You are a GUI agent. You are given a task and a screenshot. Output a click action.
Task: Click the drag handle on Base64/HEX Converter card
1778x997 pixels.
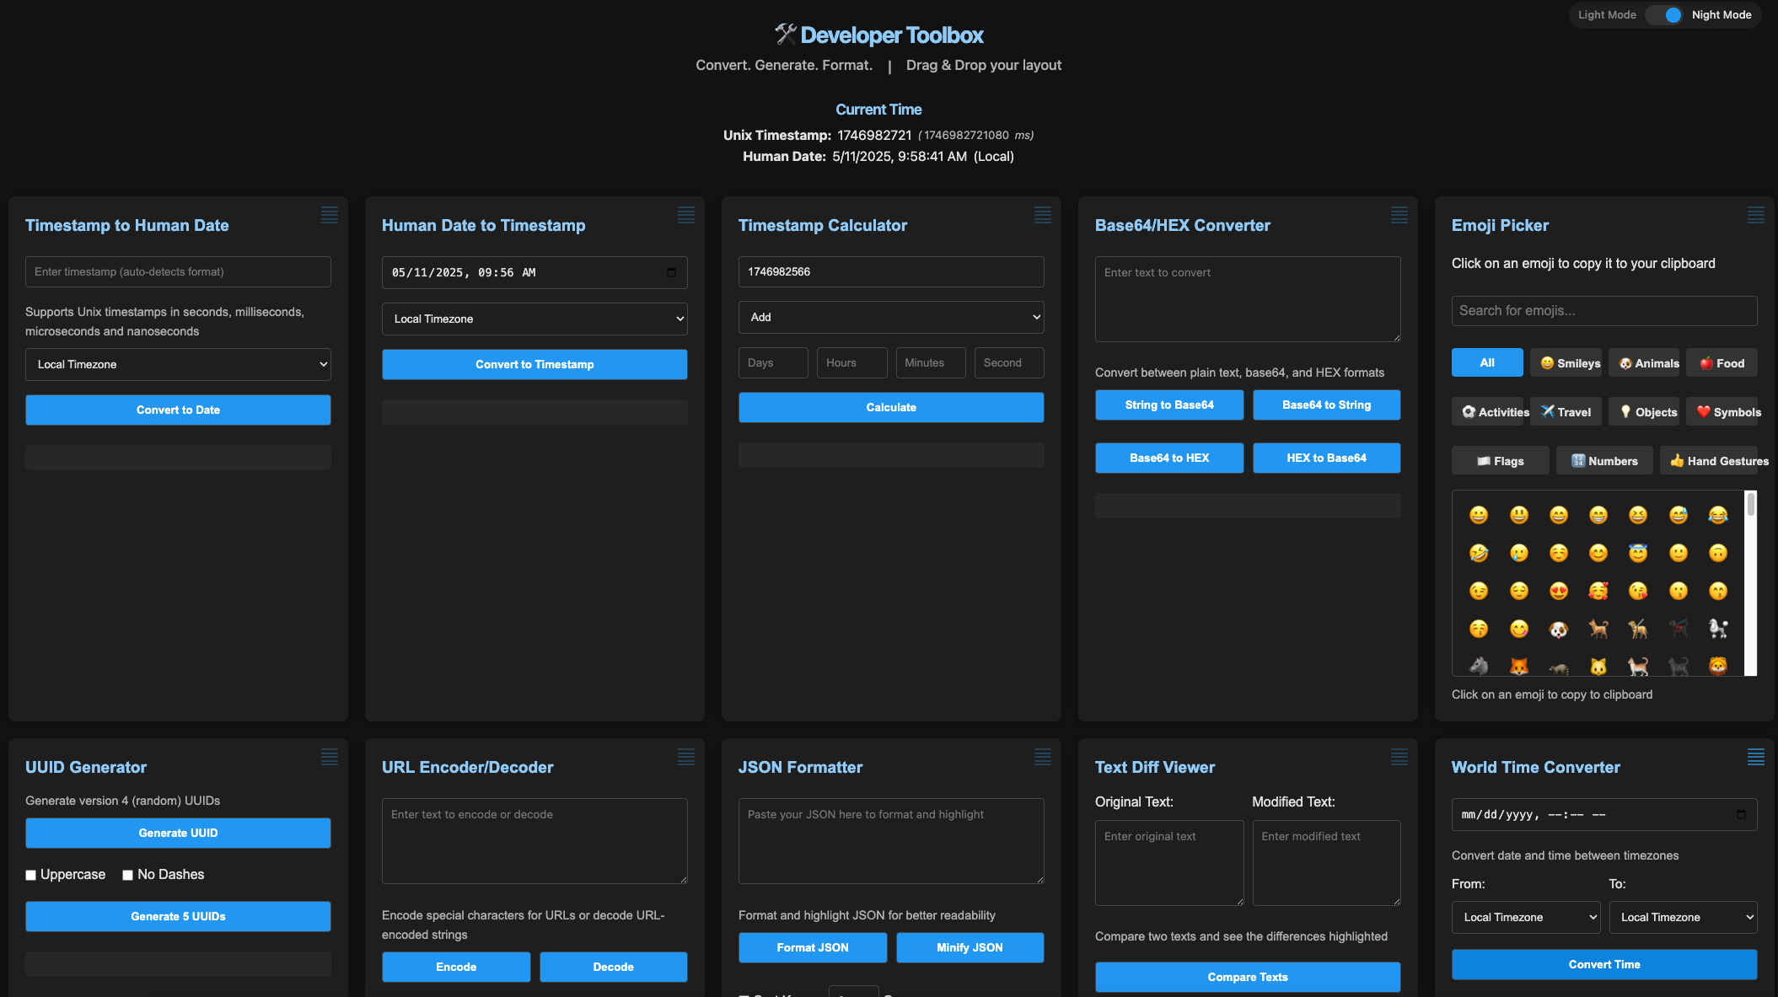tap(1399, 215)
